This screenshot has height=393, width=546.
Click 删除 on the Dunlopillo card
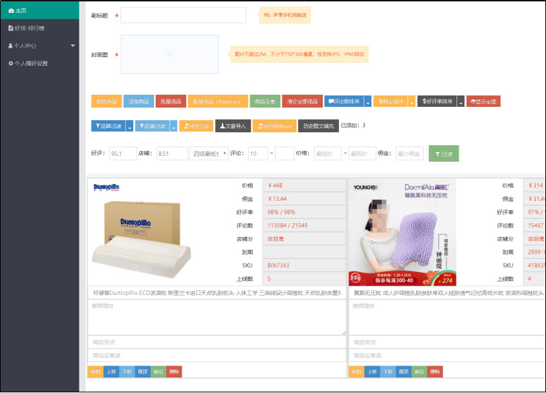click(x=174, y=372)
